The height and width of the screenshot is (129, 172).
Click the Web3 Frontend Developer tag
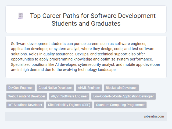coord(27,96)
